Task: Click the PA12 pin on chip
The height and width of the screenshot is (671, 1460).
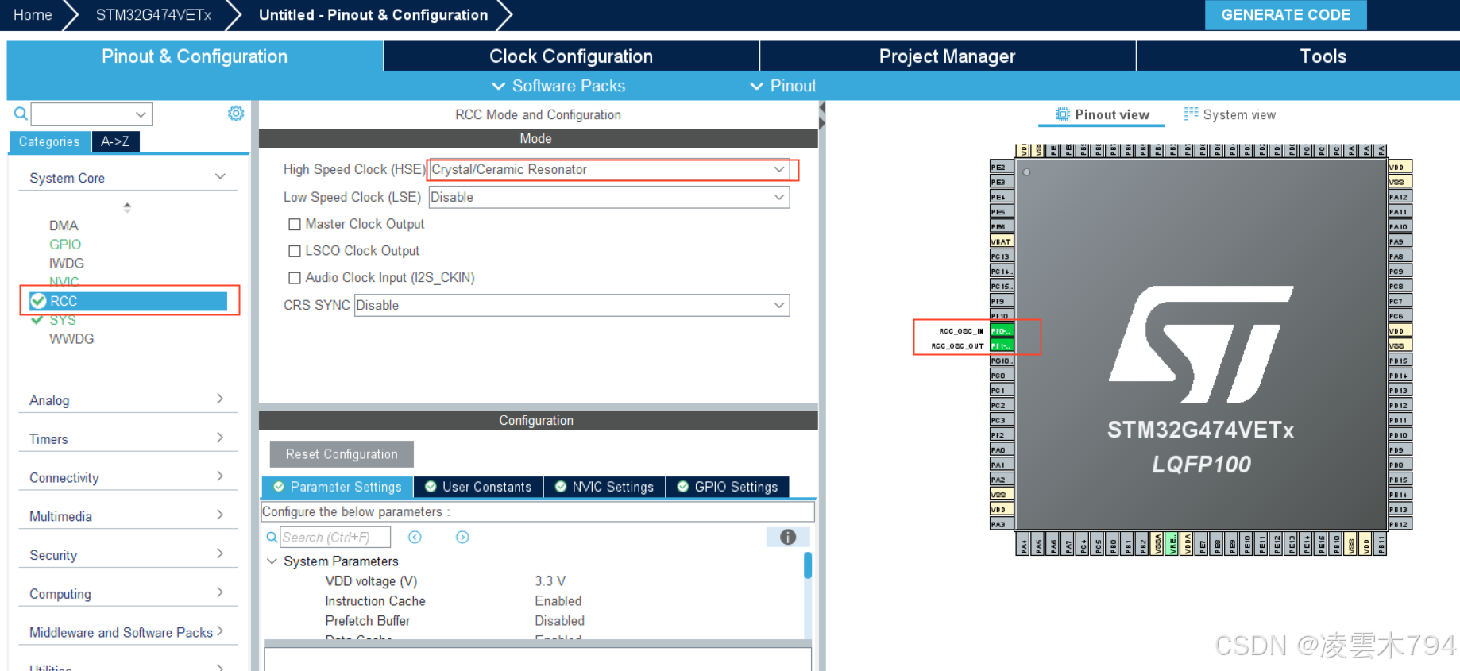Action: pyautogui.click(x=1400, y=197)
